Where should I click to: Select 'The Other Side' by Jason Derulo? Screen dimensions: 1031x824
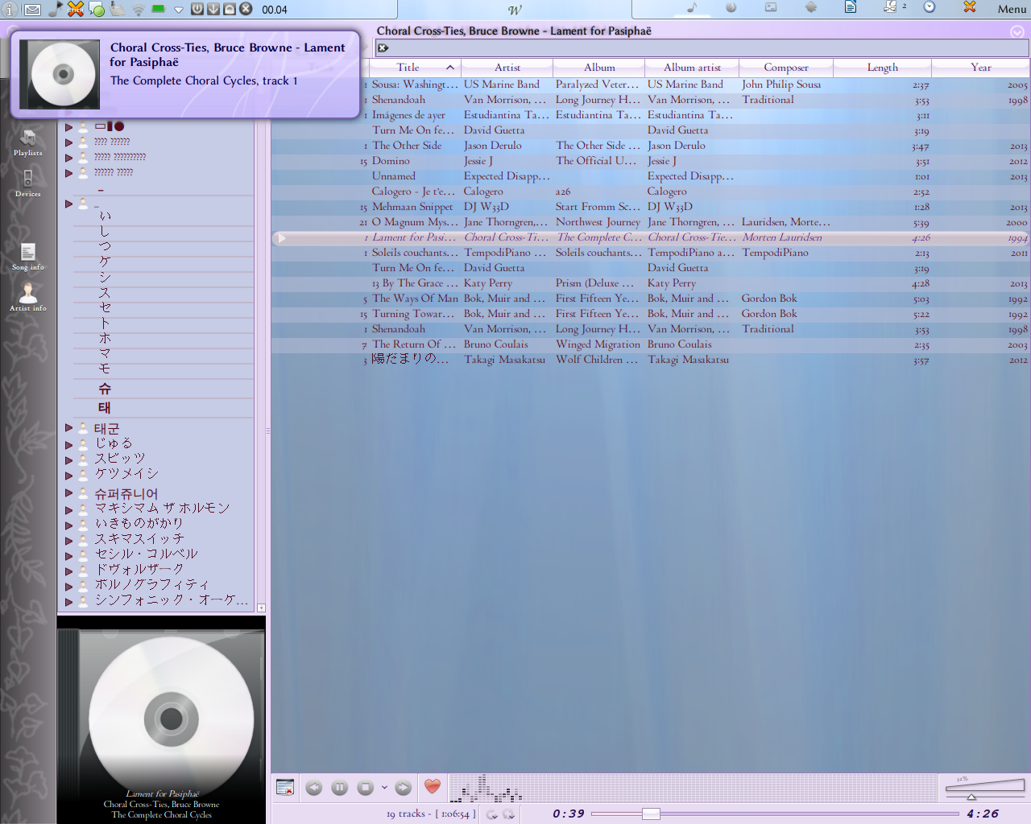[x=651, y=146]
